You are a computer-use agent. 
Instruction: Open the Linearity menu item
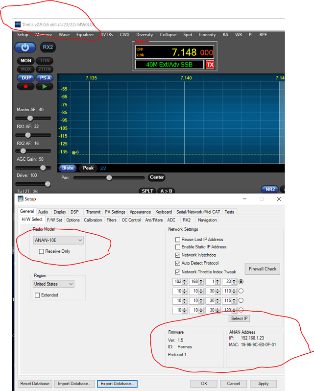click(207, 35)
